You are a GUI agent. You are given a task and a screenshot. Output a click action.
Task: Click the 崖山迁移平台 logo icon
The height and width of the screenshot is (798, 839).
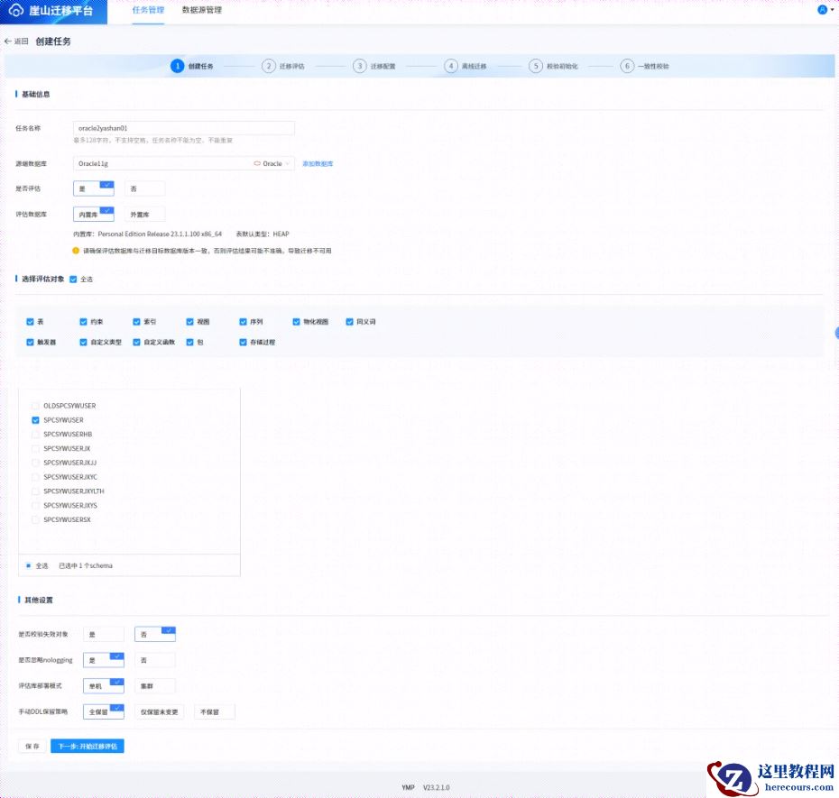tap(16, 11)
